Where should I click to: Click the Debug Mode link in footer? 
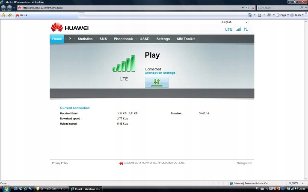pos(244,163)
